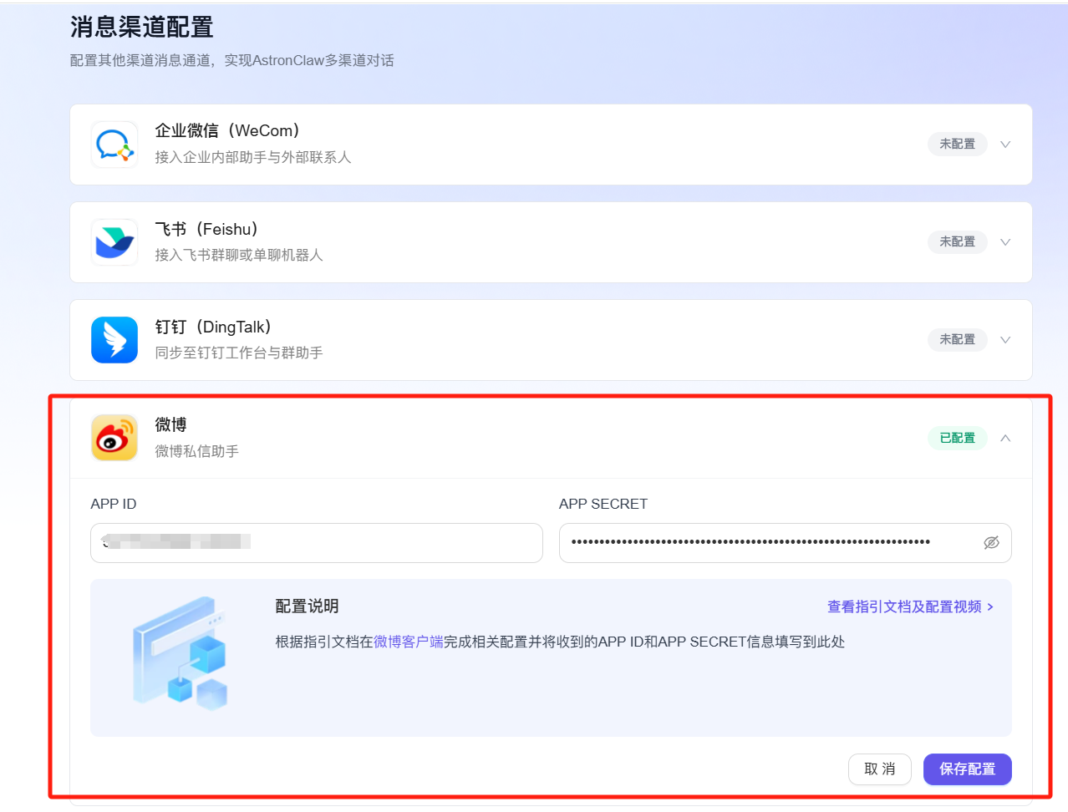Toggle visibility of the APP SECRET value
The image size is (1068, 812).
coord(991,543)
